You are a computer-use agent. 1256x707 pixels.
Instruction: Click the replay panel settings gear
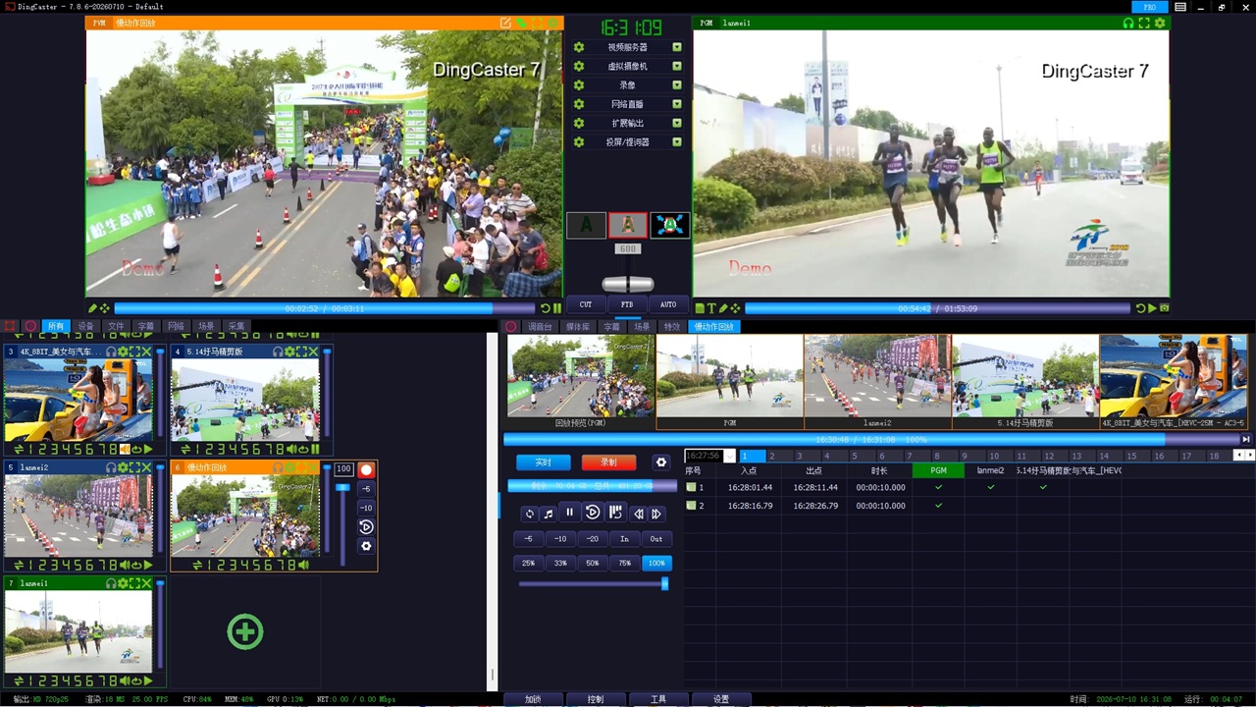[660, 462]
